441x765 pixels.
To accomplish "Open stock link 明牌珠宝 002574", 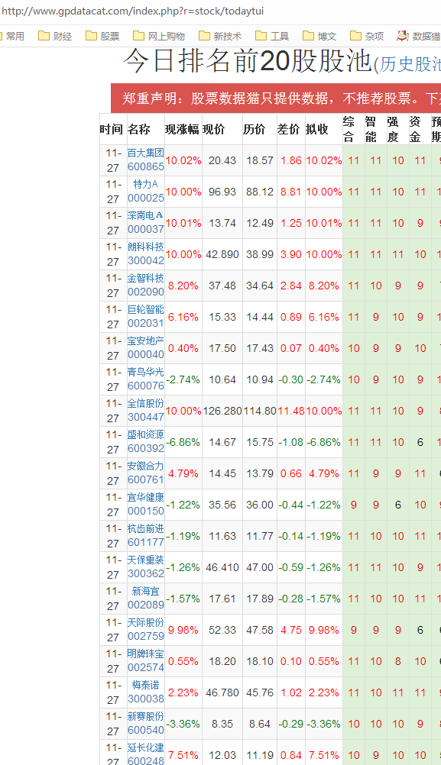I will 145,660.
